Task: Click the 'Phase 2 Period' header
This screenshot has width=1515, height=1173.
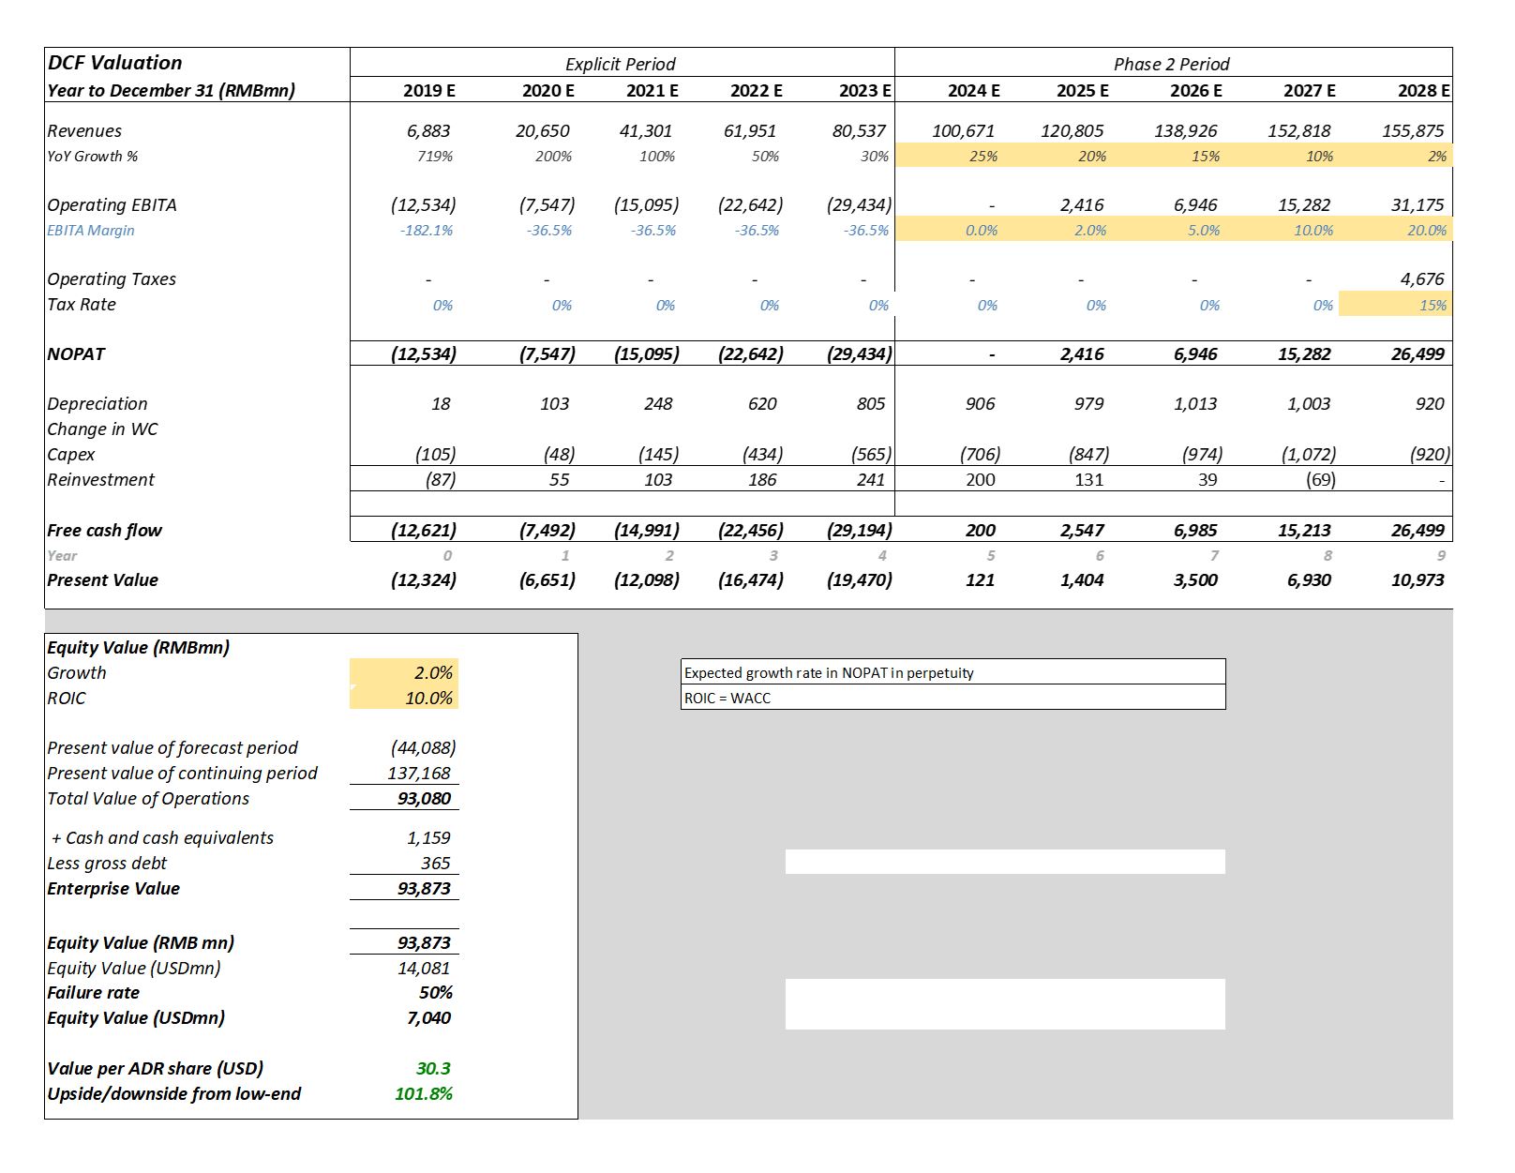Action: 1171,64
